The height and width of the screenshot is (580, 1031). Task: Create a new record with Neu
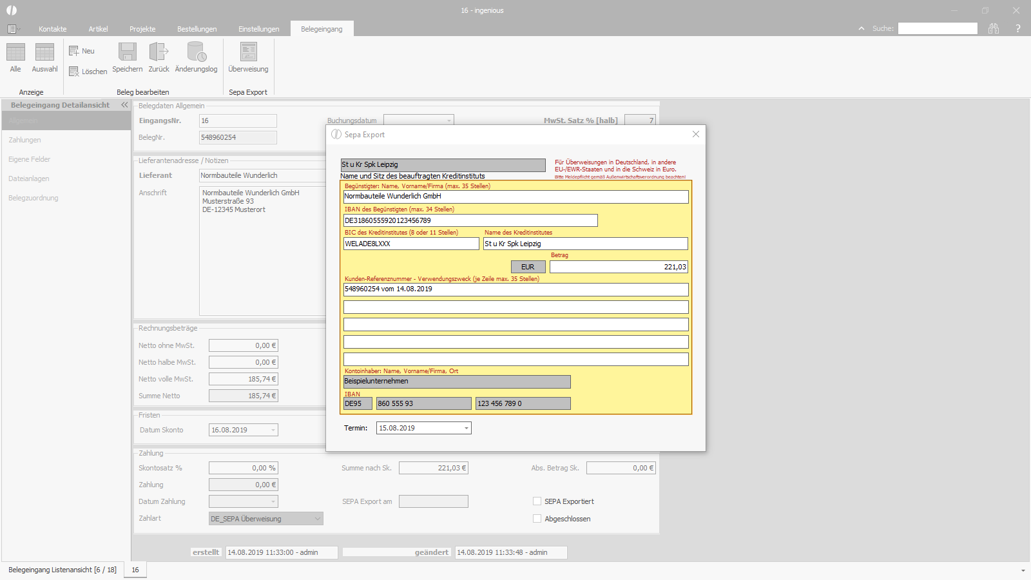pyautogui.click(x=82, y=51)
